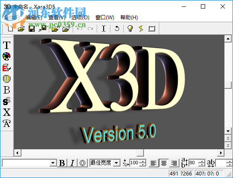The width and height of the screenshot is (233, 178).
Task: Export using the floppy disk with arrow icon
Action: [42, 28]
